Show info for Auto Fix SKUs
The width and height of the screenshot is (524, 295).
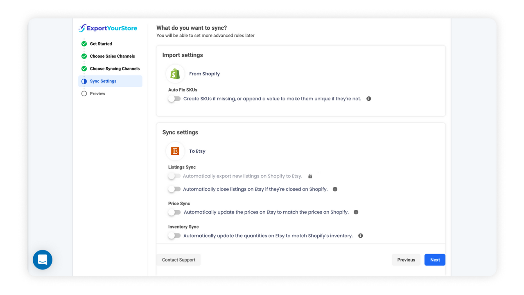(369, 99)
